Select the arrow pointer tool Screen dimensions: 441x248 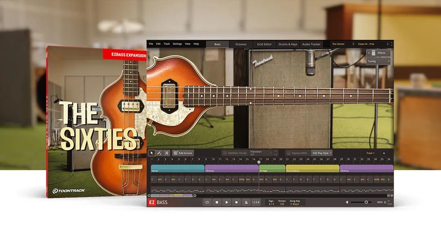pyautogui.click(x=151, y=153)
